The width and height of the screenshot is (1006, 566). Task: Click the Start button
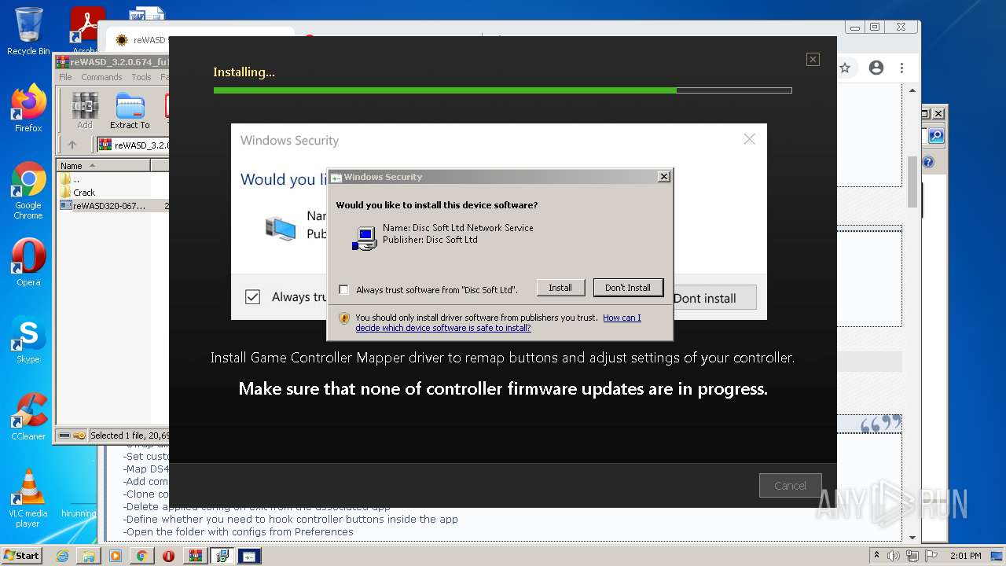21,556
